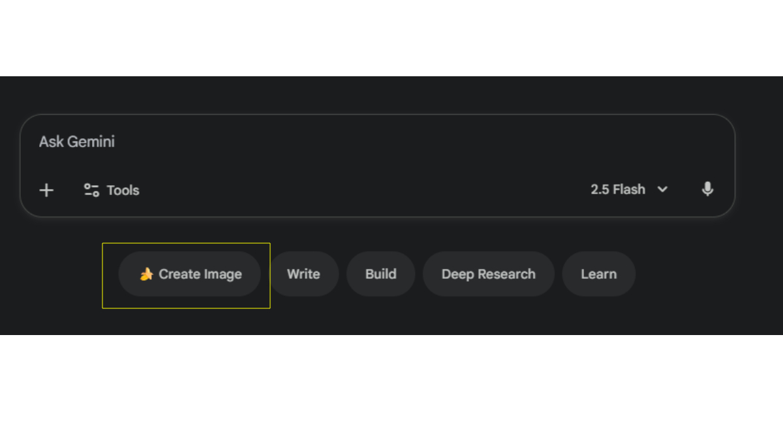Focus the Ask Gemini prompt field
783x440 pixels.
pos(77,141)
